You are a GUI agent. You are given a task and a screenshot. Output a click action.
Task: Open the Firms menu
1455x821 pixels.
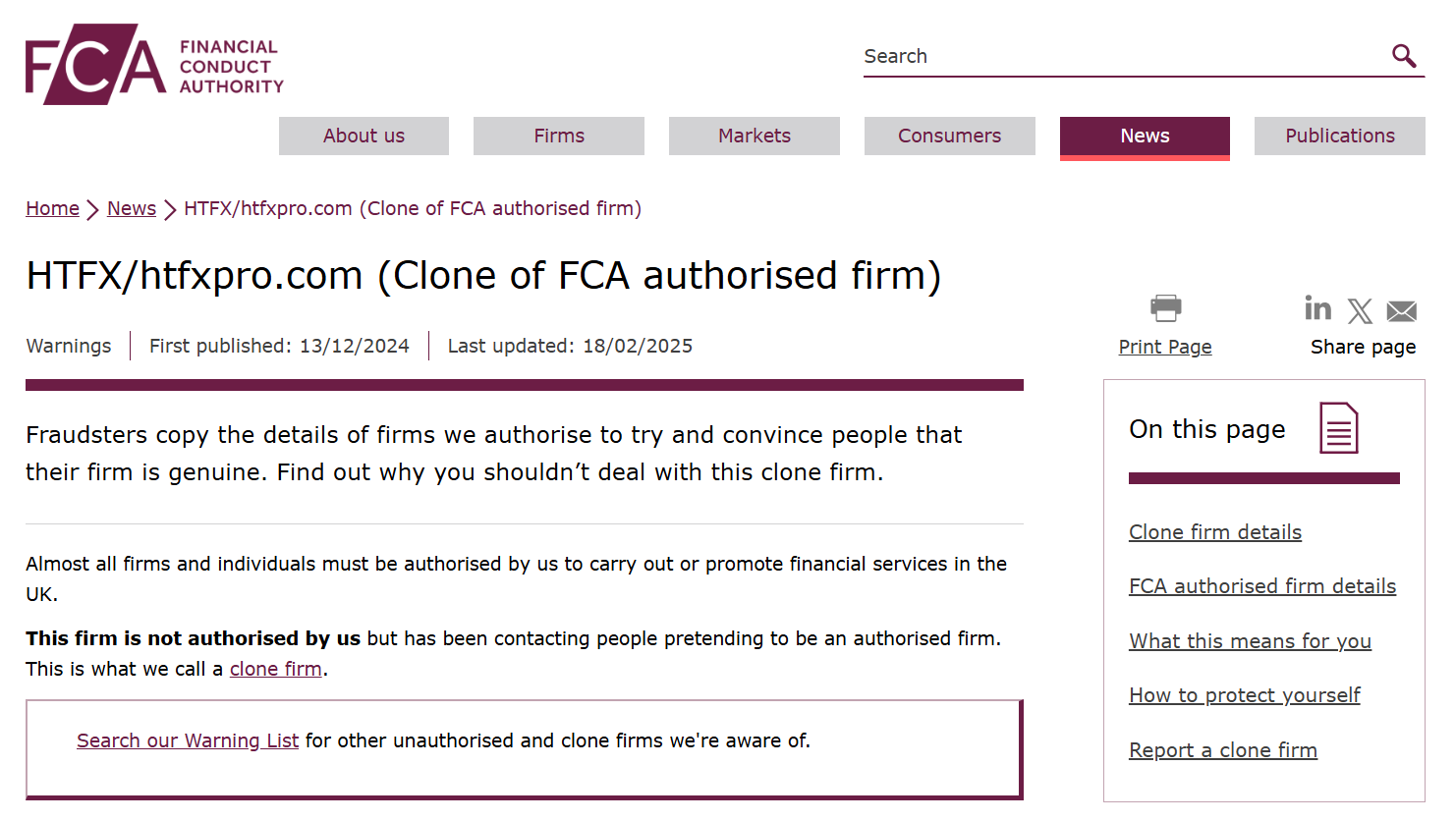pyautogui.click(x=559, y=136)
